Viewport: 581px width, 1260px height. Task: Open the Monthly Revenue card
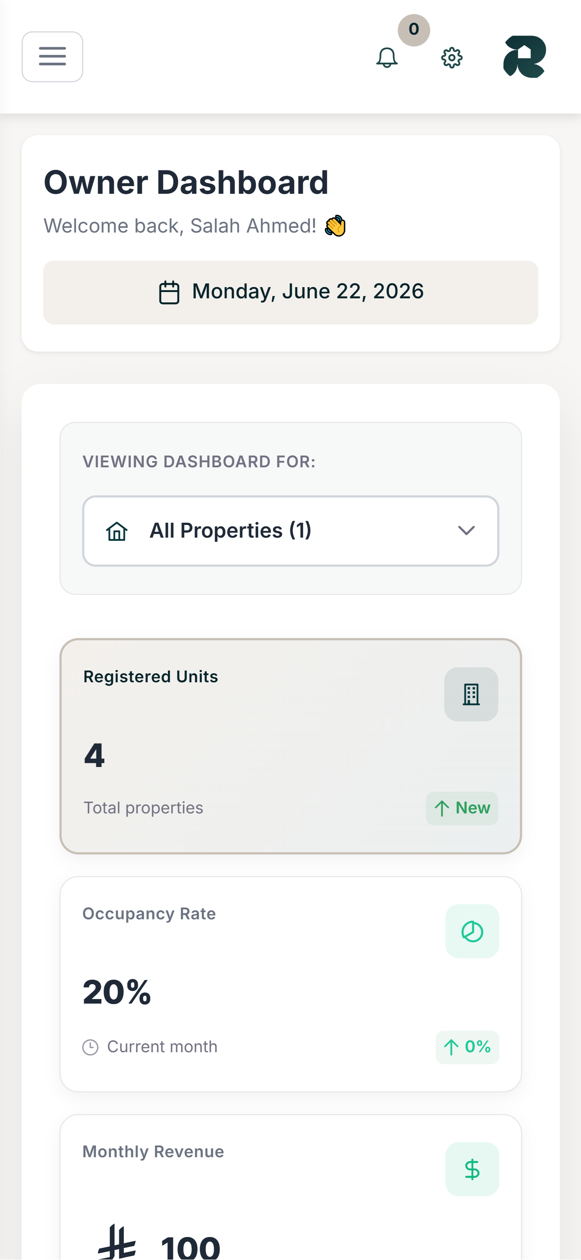tap(290, 1187)
